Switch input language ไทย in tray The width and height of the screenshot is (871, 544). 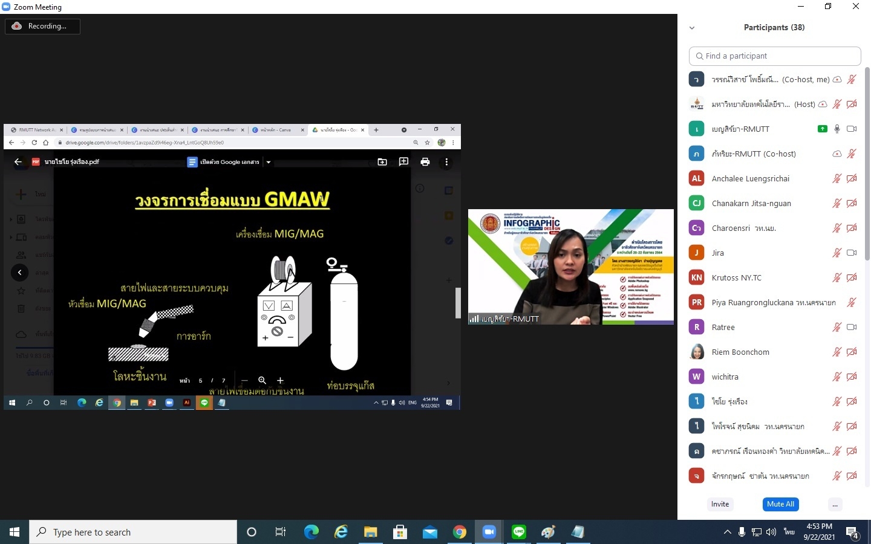(x=789, y=532)
